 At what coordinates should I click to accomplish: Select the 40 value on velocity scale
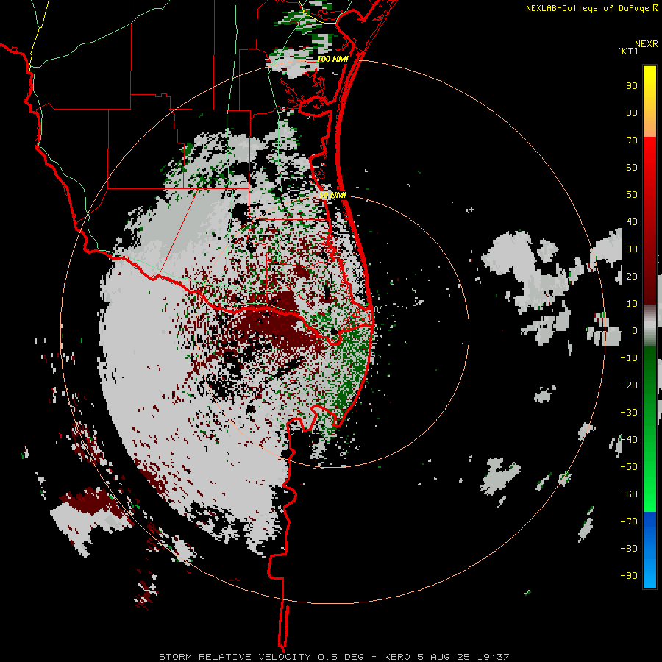click(x=632, y=222)
